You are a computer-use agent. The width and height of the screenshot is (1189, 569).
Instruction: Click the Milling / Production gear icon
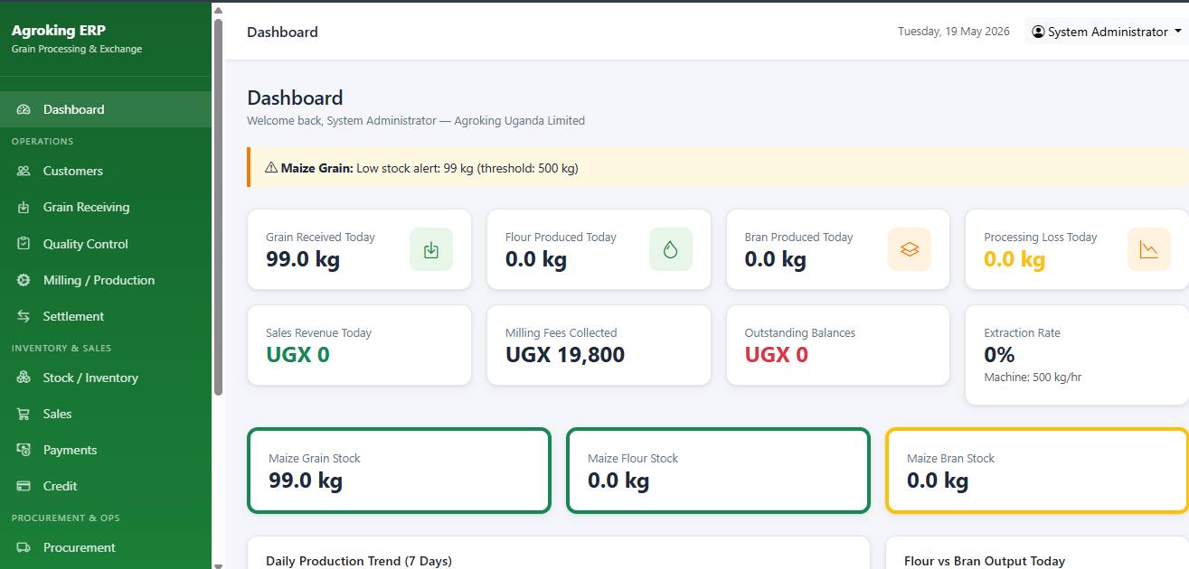(24, 280)
